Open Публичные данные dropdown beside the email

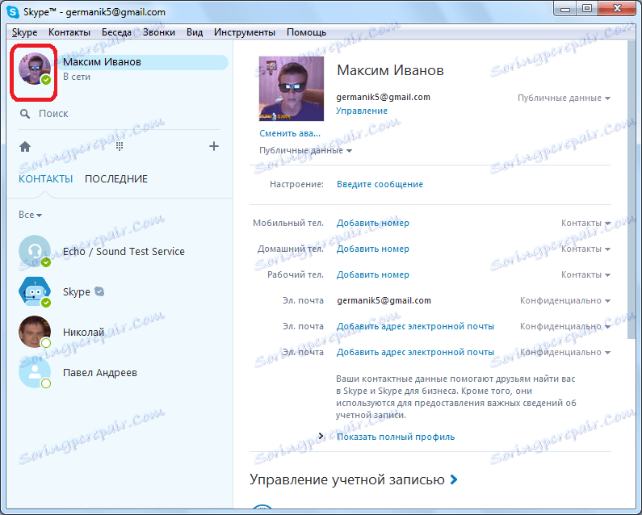(564, 98)
